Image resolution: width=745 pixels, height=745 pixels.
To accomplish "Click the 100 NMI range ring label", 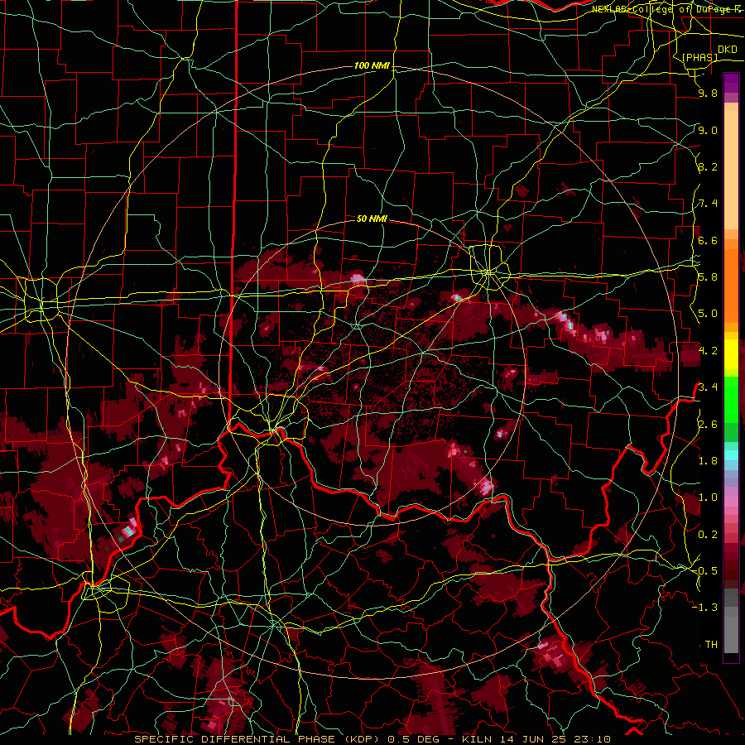I will (372, 65).
